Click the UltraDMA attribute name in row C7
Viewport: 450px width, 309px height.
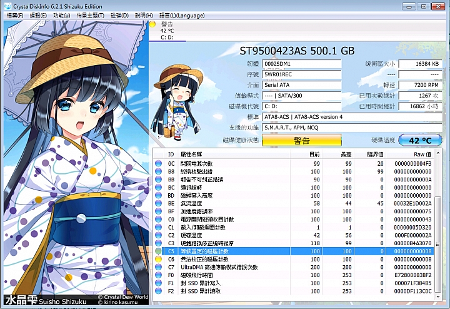point(219,267)
